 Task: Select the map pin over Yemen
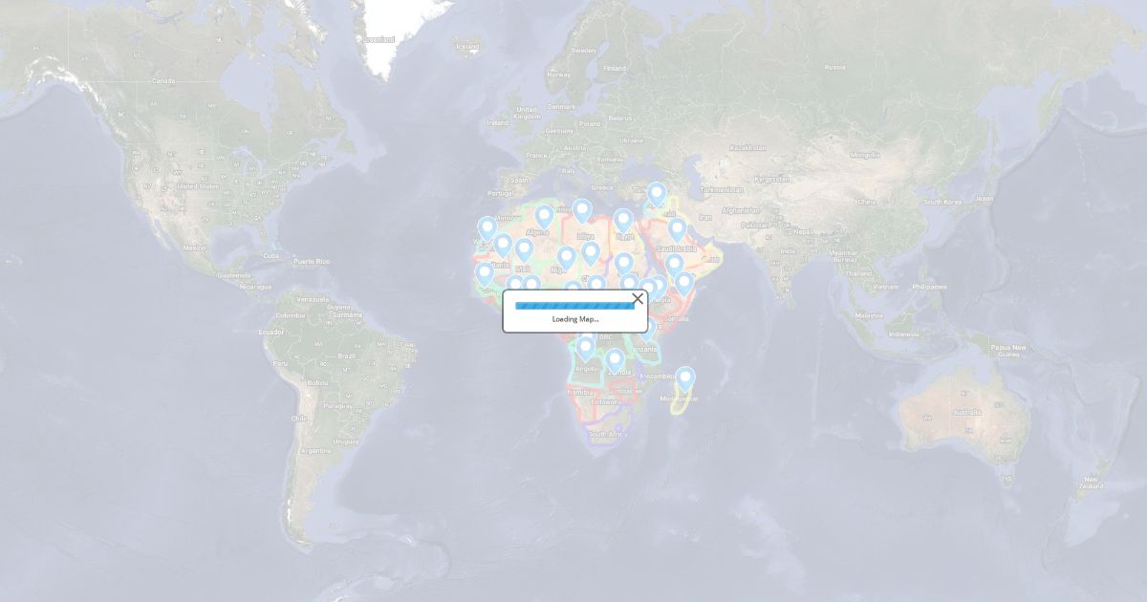tap(674, 266)
